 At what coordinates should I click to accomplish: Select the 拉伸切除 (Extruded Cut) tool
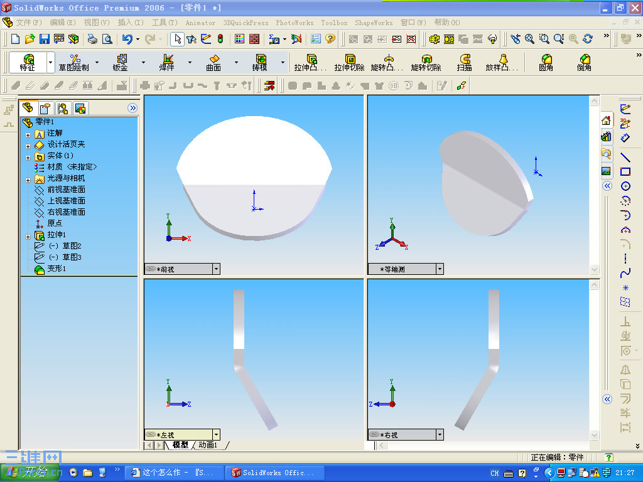click(x=349, y=62)
